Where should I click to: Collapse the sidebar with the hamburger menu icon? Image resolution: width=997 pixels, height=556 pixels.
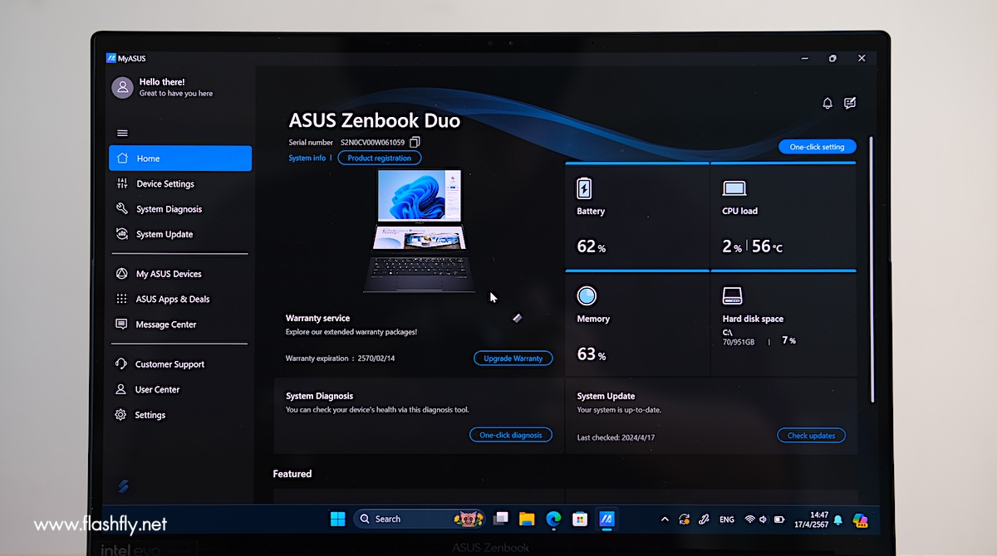pos(122,133)
